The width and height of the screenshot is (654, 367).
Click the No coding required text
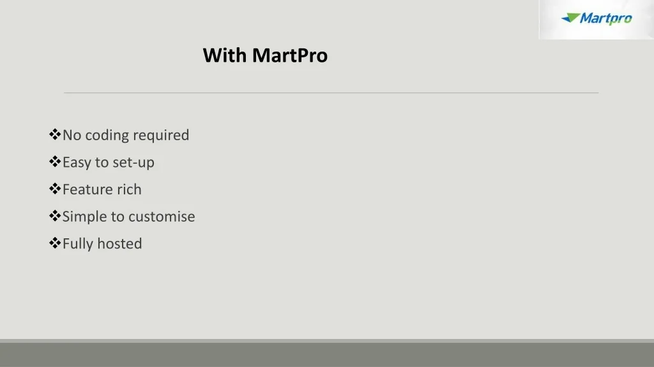tap(126, 135)
